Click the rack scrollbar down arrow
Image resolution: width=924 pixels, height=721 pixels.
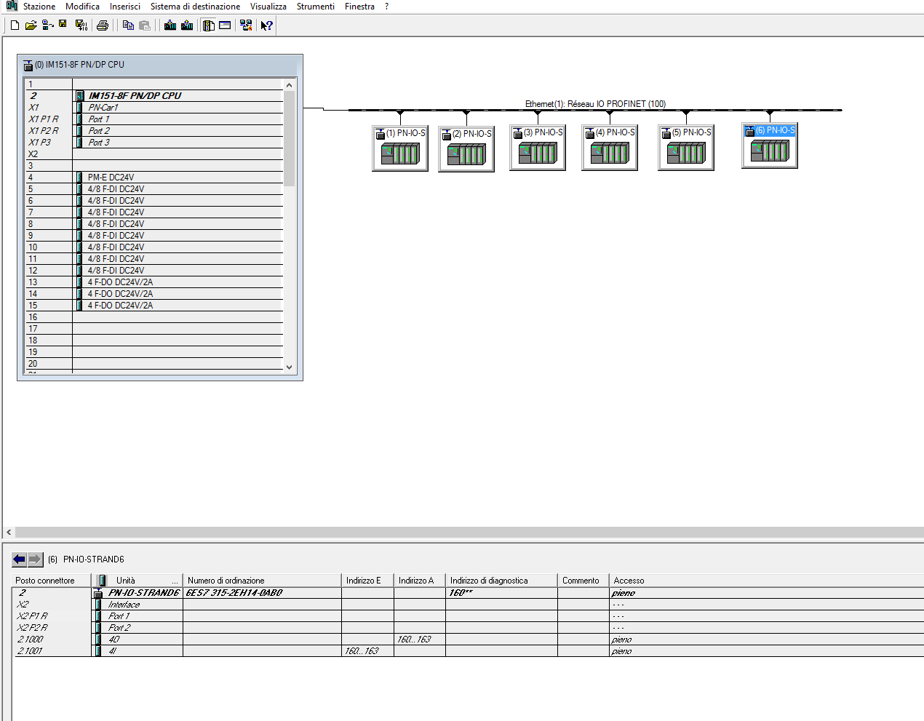(x=289, y=367)
